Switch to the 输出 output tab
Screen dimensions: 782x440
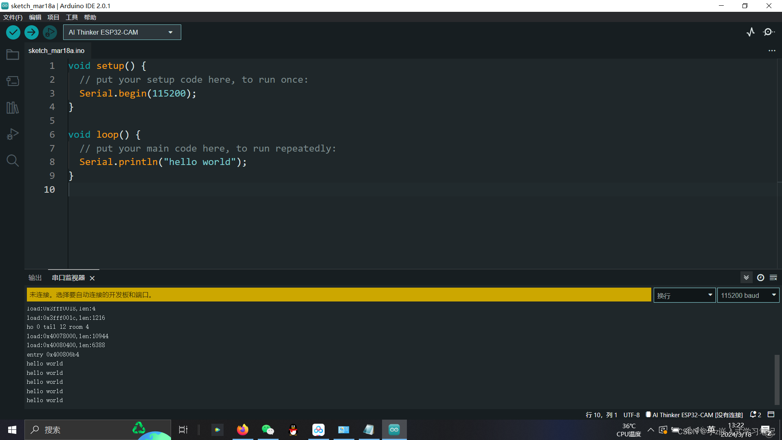click(35, 278)
